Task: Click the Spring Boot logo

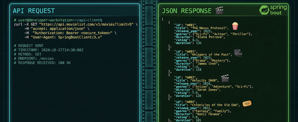Action: pos(273,10)
